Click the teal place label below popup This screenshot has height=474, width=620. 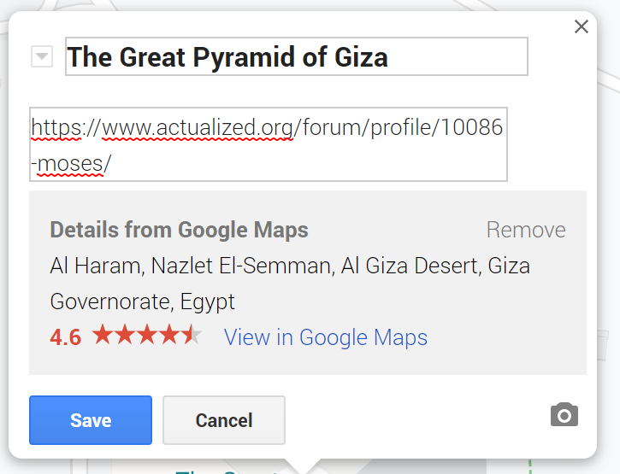click(227, 471)
